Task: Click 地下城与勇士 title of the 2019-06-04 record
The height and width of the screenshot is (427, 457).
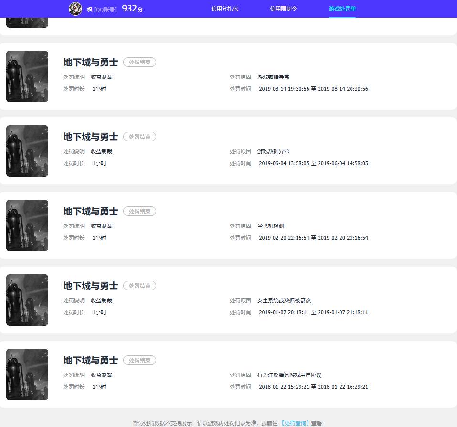Action: tap(91, 137)
